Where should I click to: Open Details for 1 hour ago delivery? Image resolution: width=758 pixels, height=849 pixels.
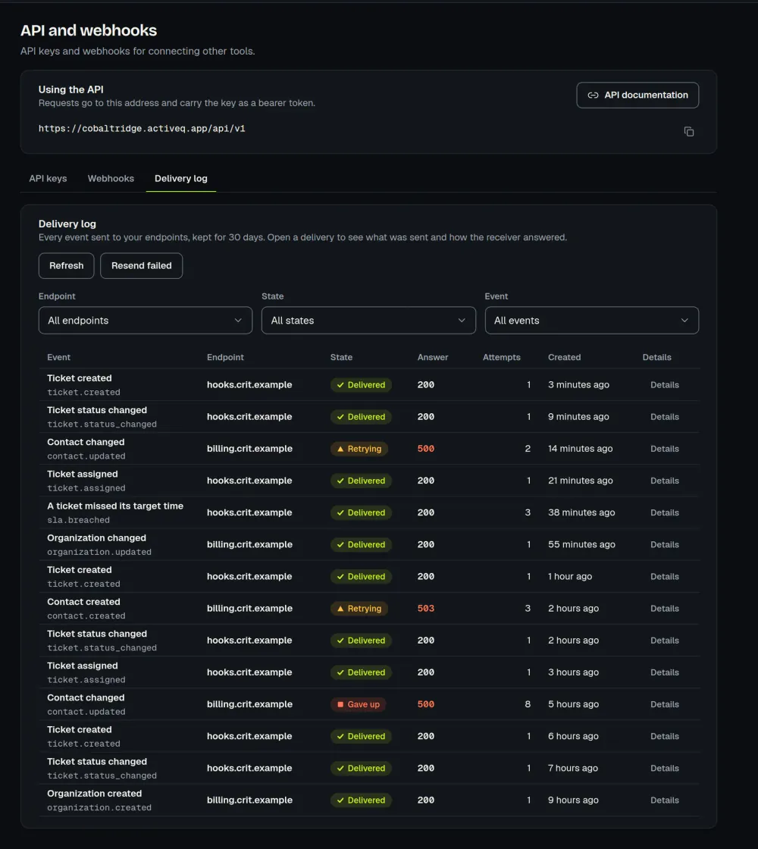point(664,577)
